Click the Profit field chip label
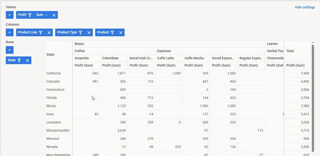Image resolution: width=320 pixels, height=156 pixels. click(x=22, y=15)
